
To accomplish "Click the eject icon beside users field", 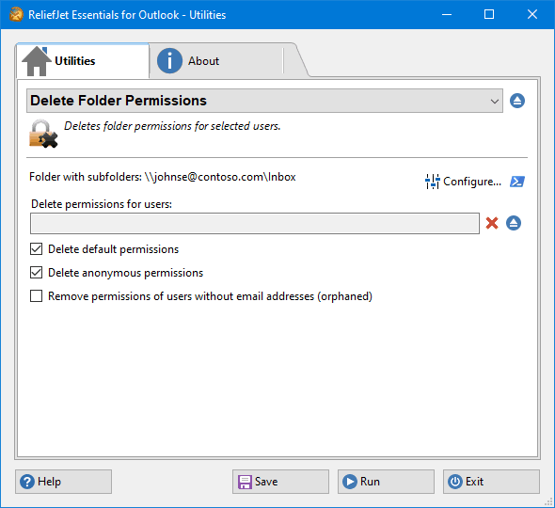I will (x=514, y=223).
